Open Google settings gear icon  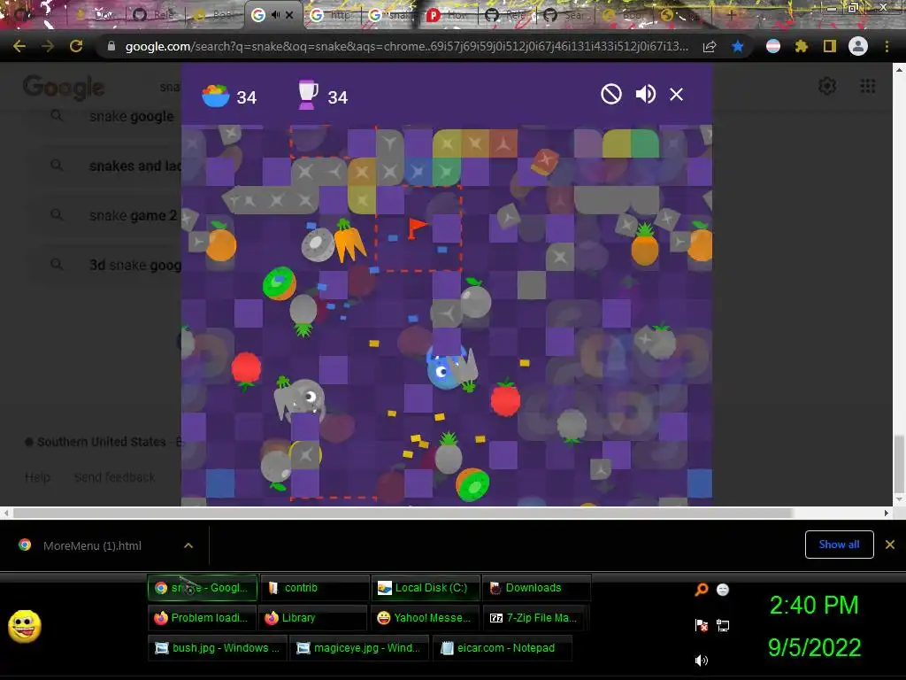point(827,86)
